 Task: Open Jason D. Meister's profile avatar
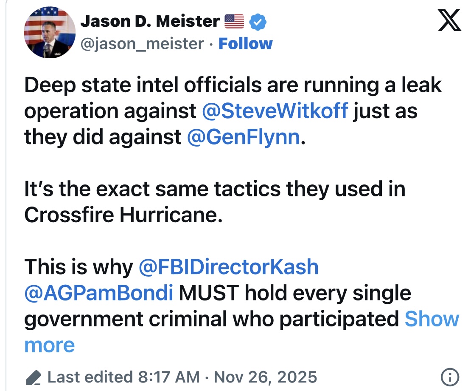(50, 33)
